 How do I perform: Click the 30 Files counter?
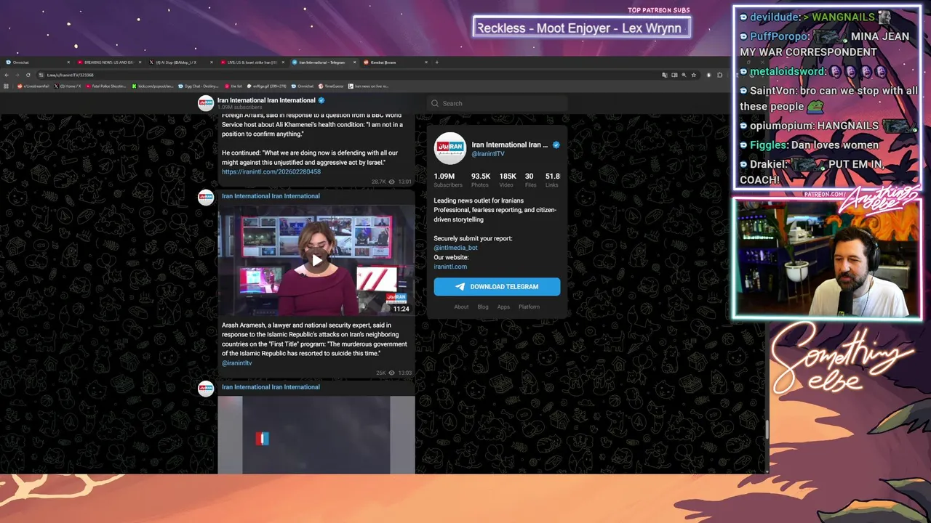tap(530, 180)
